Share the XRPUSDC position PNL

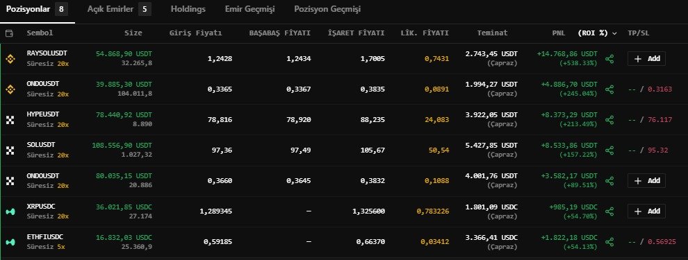tap(609, 211)
